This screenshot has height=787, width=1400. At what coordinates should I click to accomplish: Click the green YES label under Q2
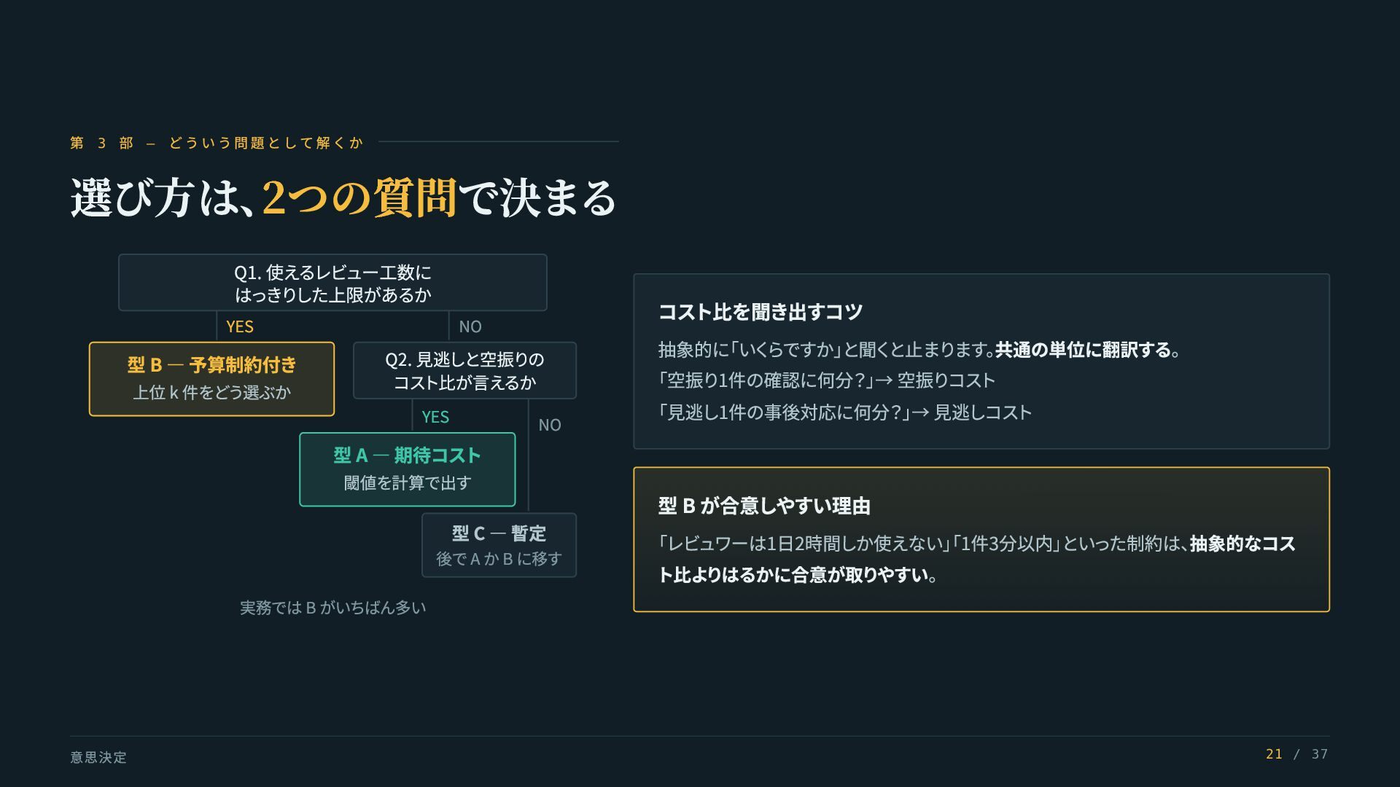(x=435, y=417)
